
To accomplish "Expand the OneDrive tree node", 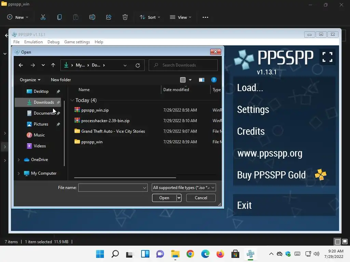I will (19, 160).
